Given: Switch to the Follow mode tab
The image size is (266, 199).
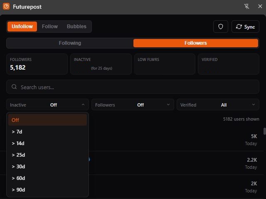Looking at the screenshot, I should pyautogui.click(x=50, y=27).
